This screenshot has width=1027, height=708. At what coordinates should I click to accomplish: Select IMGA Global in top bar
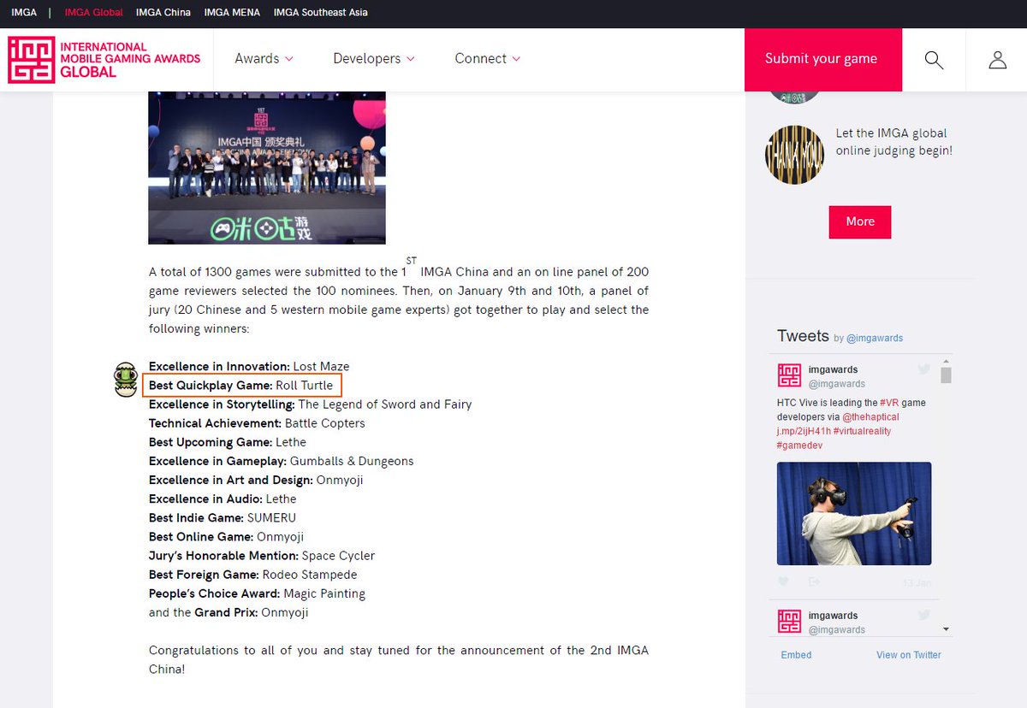[x=94, y=13]
